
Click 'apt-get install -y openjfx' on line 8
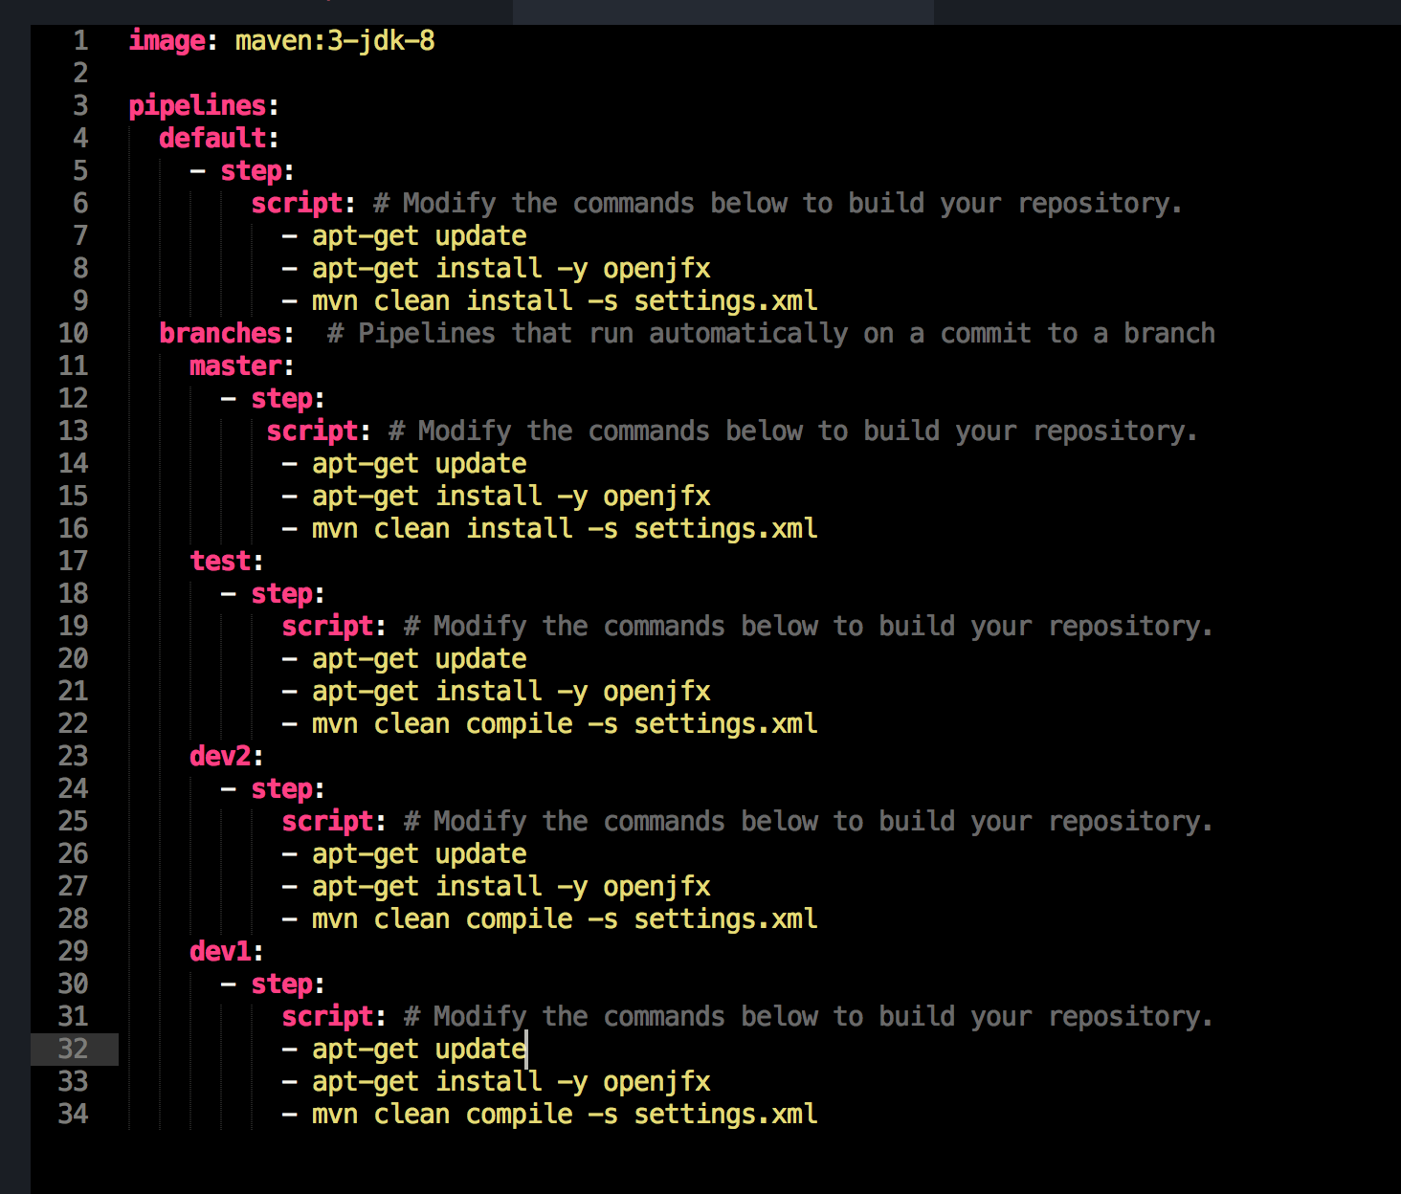coord(511,269)
